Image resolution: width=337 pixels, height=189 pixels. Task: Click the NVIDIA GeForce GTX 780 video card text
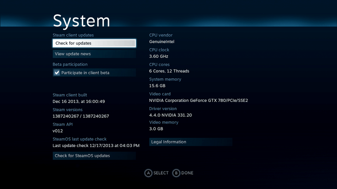tap(198, 100)
